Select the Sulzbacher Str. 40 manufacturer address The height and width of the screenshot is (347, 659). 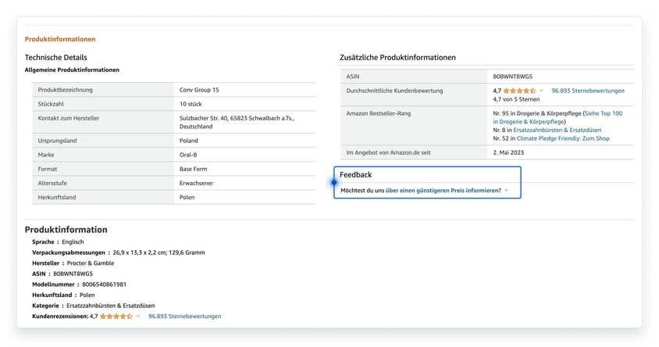coord(237,123)
